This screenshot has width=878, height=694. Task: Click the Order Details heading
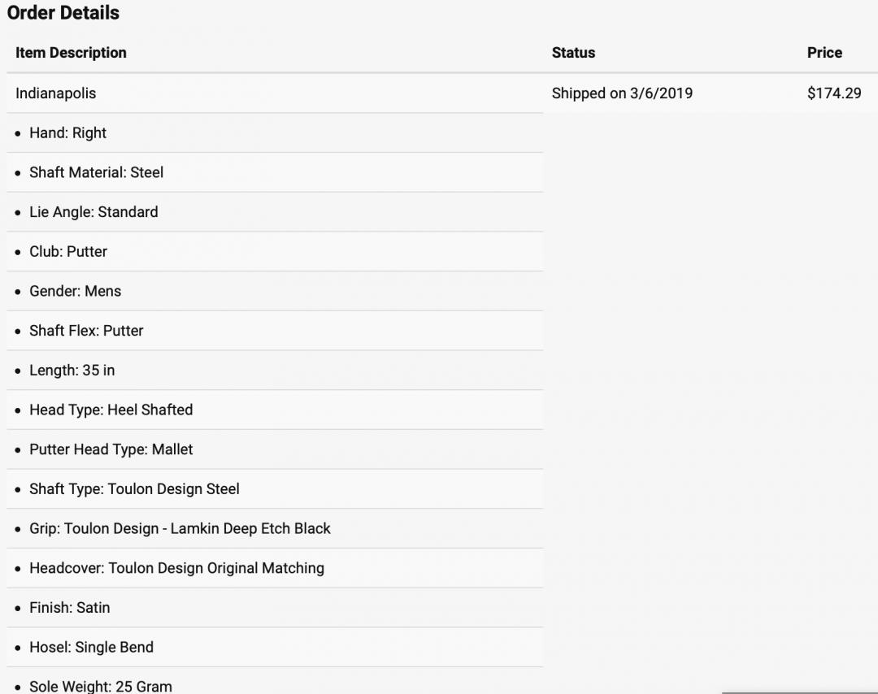pyautogui.click(x=63, y=12)
